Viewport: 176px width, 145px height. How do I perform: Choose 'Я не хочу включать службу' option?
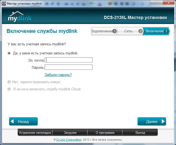tap(9, 89)
